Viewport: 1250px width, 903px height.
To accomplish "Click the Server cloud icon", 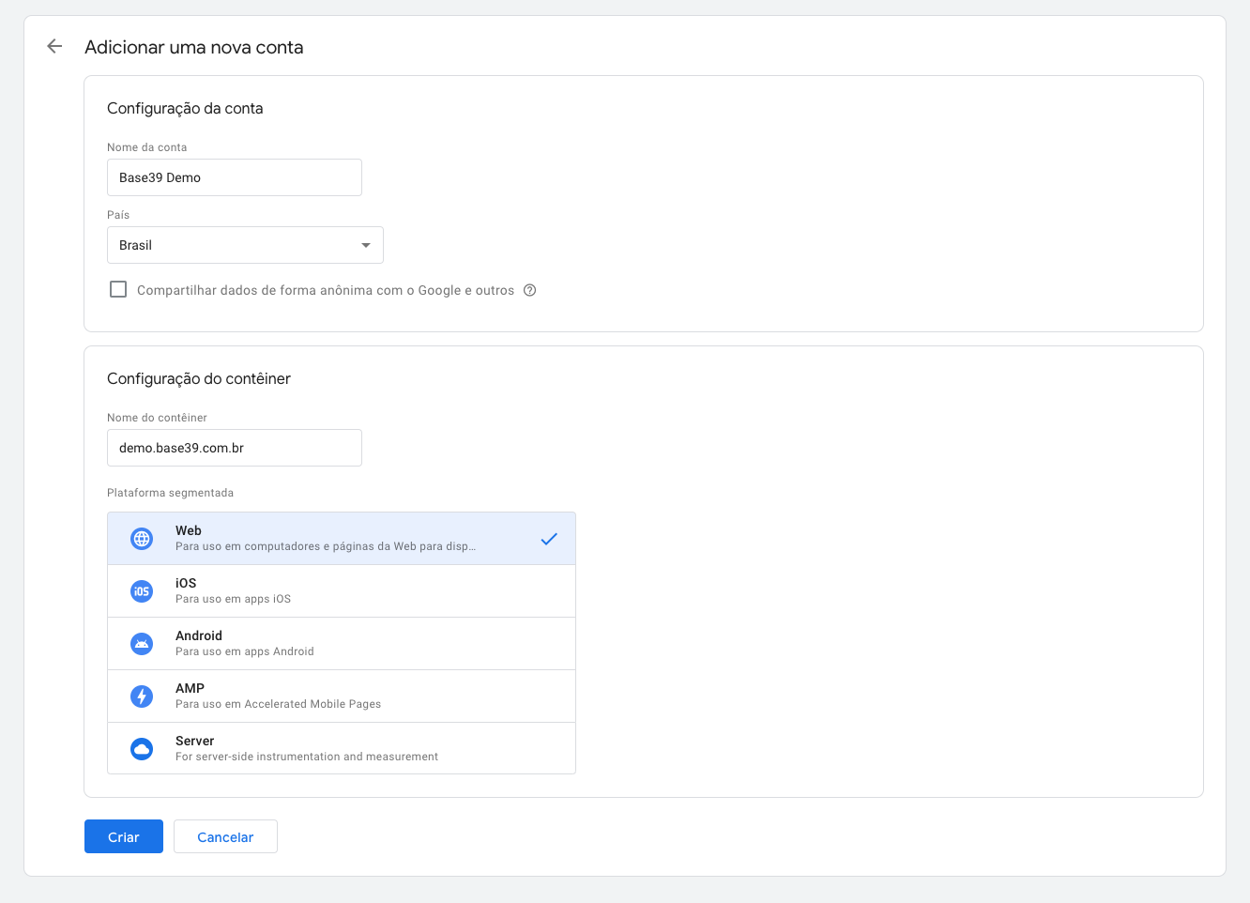I will click(142, 749).
